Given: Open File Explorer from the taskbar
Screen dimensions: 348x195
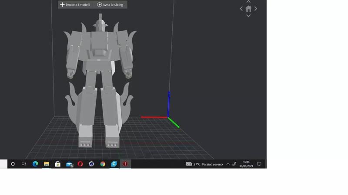Looking at the screenshot, I should click(47, 164).
